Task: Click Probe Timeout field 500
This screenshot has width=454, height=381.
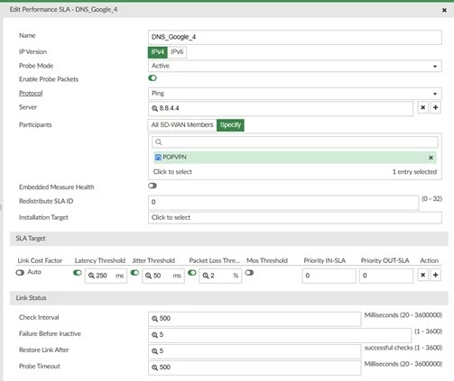Action: [x=255, y=367]
